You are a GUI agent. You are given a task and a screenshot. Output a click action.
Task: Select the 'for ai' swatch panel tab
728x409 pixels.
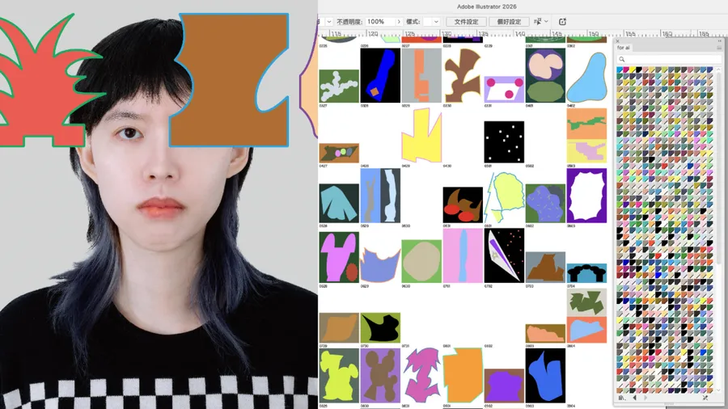[x=623, y=48]
